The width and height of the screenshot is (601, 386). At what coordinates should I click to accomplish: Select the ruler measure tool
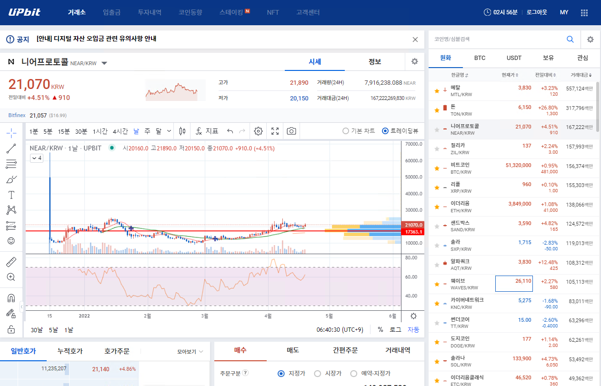tap(11, 262)
